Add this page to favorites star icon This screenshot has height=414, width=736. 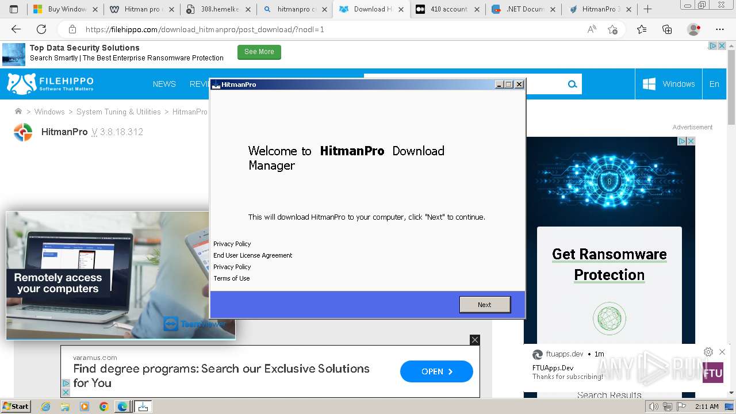[x=613, y=29]
